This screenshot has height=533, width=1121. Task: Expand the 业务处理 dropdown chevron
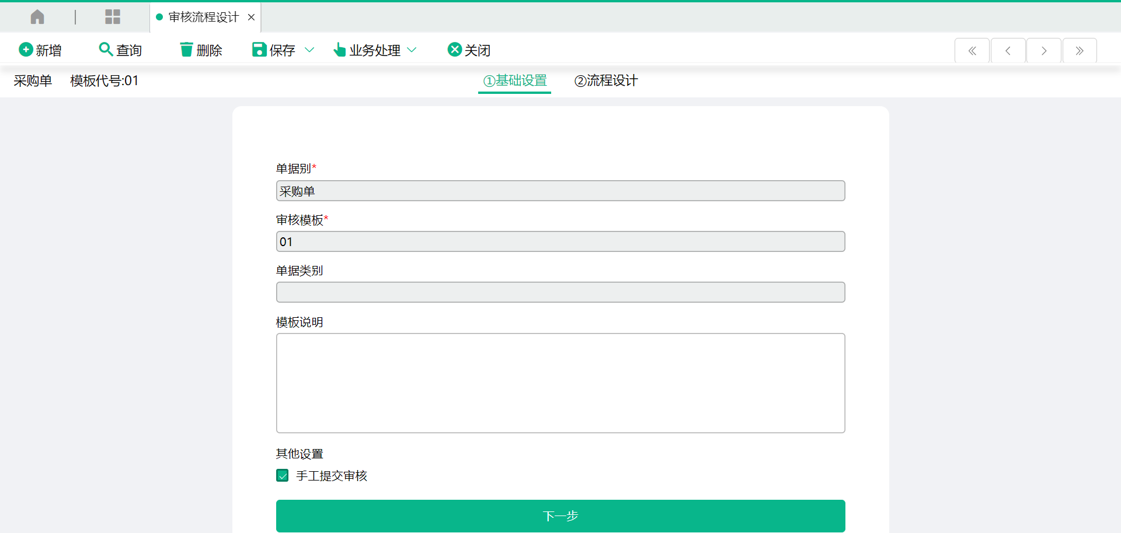click(412, 50)
